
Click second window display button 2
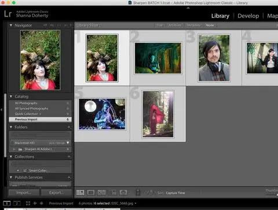(17, 203)
